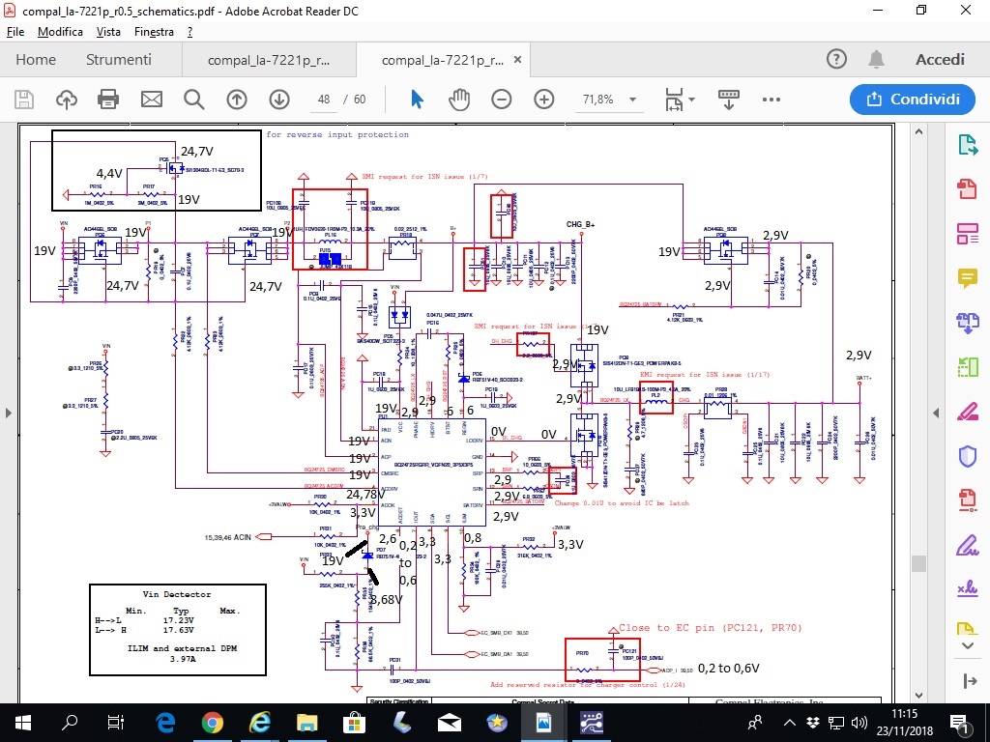Screen dimensions: 990x742
Task: Click the Zoom out minus icon
Action: [x=501, y=100]
